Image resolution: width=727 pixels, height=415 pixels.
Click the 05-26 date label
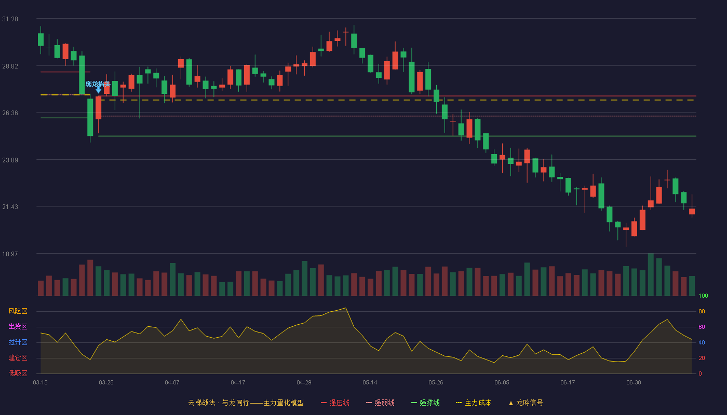436,382
